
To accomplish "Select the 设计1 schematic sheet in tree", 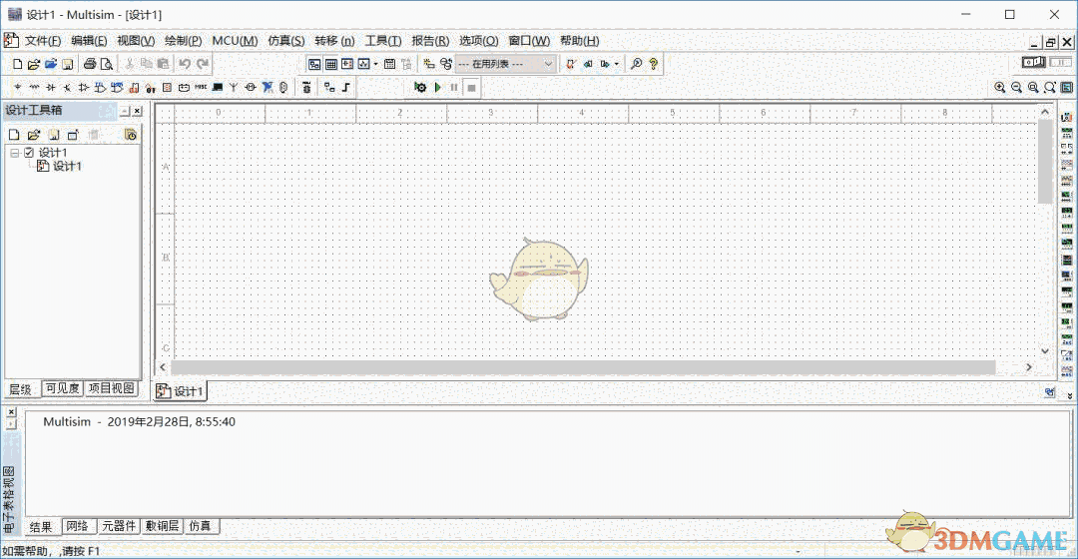I will [68, 167].
